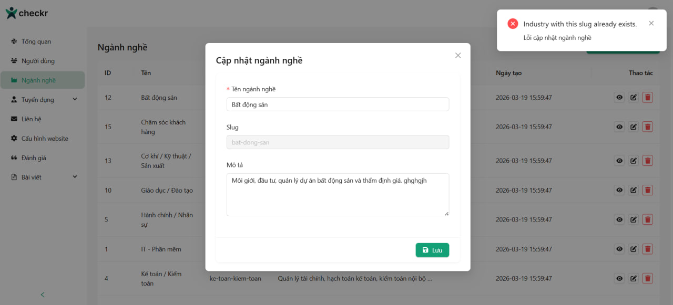
Task: Click the Mô tả description textarea
Action: click(338, 195)
